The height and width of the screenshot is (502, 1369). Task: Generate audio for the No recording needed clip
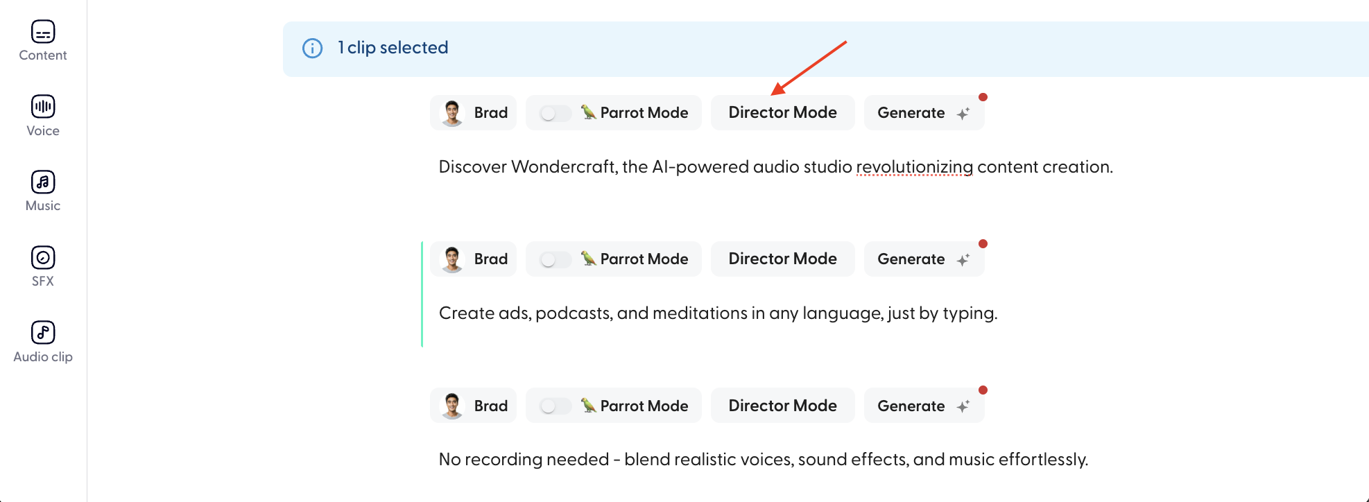pos(924,406)
